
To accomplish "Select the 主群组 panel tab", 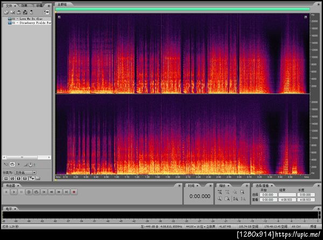I will pos(62,4).
